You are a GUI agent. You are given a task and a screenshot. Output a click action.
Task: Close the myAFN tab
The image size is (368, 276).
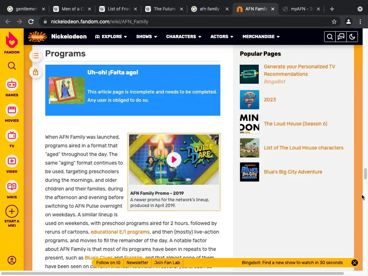click(318, 9)
